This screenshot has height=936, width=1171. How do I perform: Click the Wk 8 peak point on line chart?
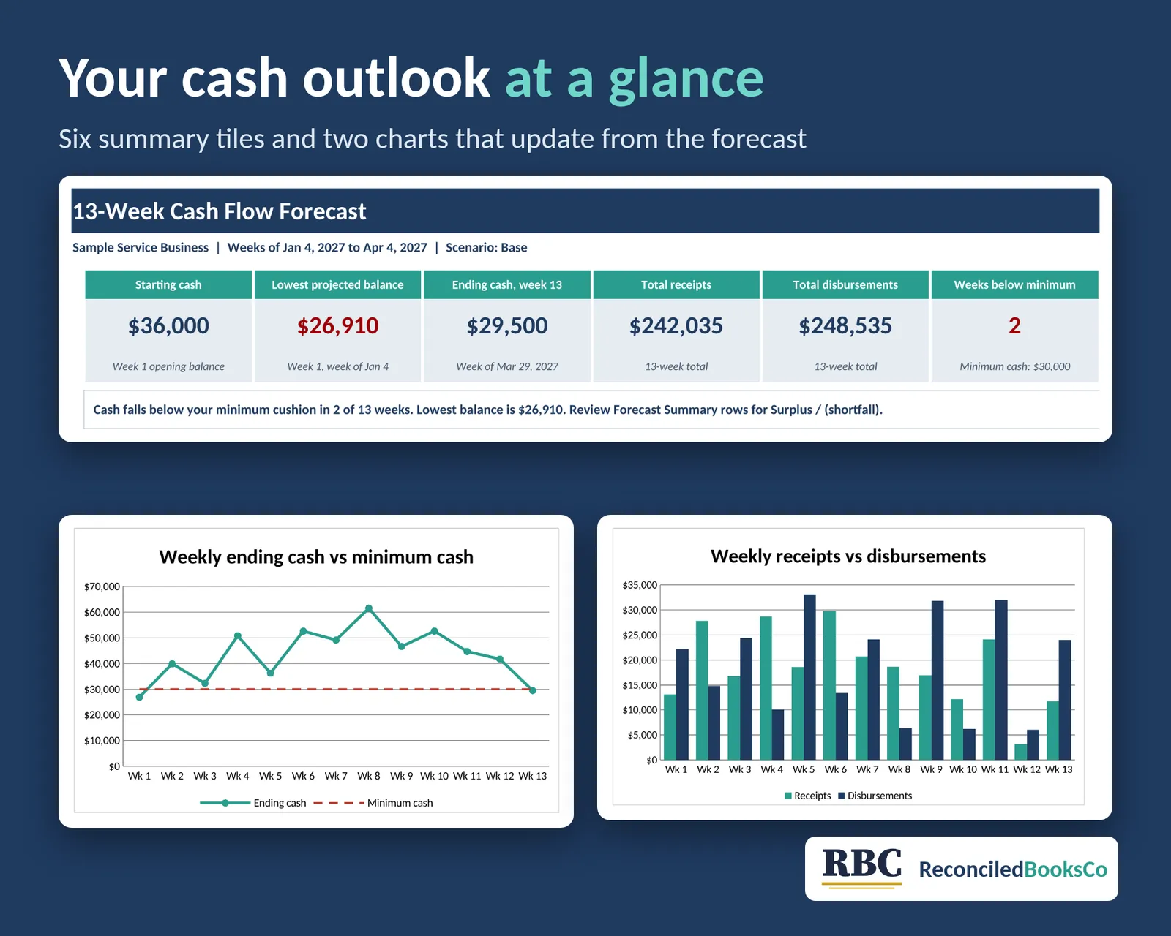tap(369, 608)
